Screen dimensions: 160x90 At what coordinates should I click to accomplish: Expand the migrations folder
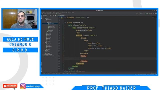[45, 19]
